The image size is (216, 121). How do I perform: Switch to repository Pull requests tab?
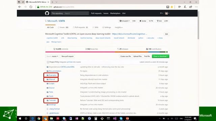pos(80,28)
